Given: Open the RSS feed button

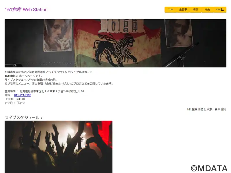Looking at the screenshot, I should (x=220, y=10).
